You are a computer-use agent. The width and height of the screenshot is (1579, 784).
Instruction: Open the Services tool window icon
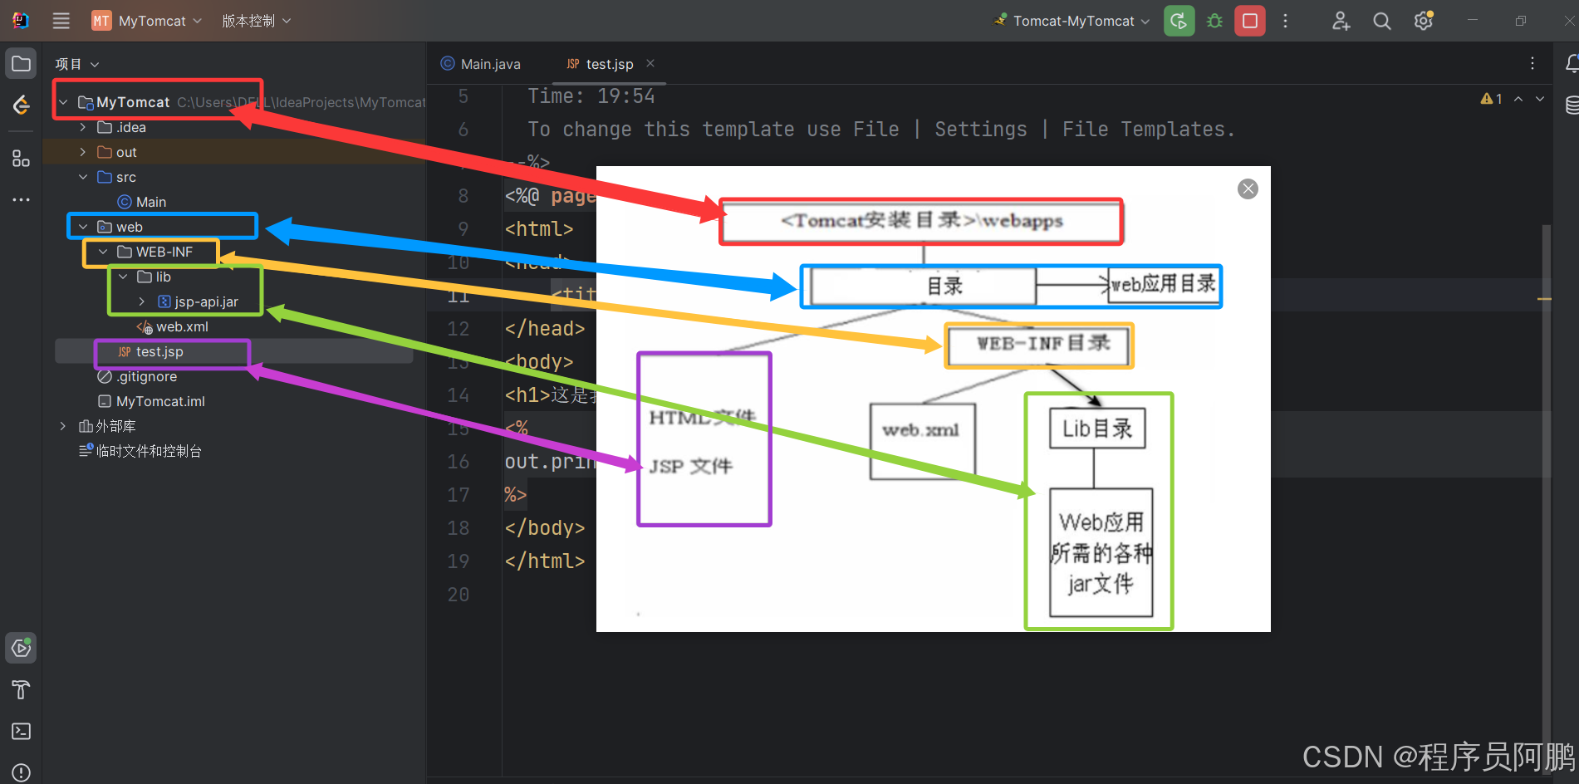(21, 648)
